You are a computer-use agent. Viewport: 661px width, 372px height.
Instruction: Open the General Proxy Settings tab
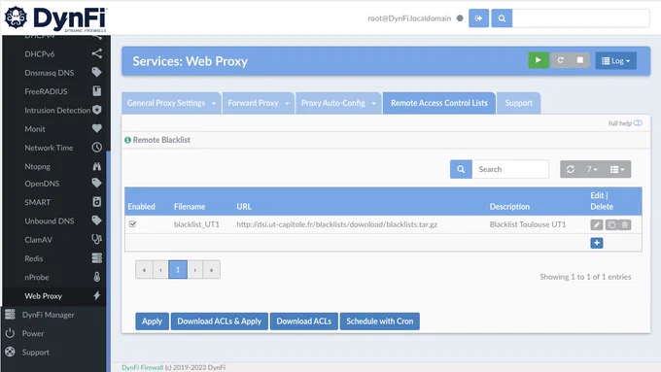click(x=166, y=103)
